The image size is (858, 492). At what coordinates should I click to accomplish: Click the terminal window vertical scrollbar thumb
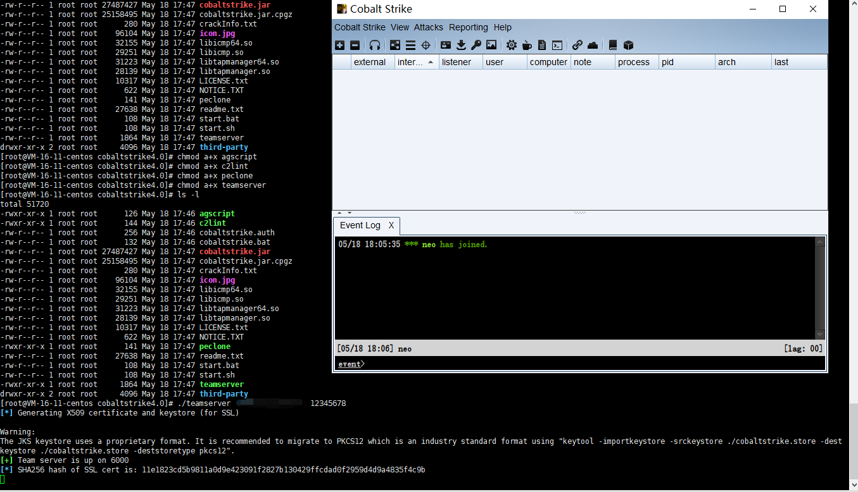pyautogui.click(x=854, y=441)
